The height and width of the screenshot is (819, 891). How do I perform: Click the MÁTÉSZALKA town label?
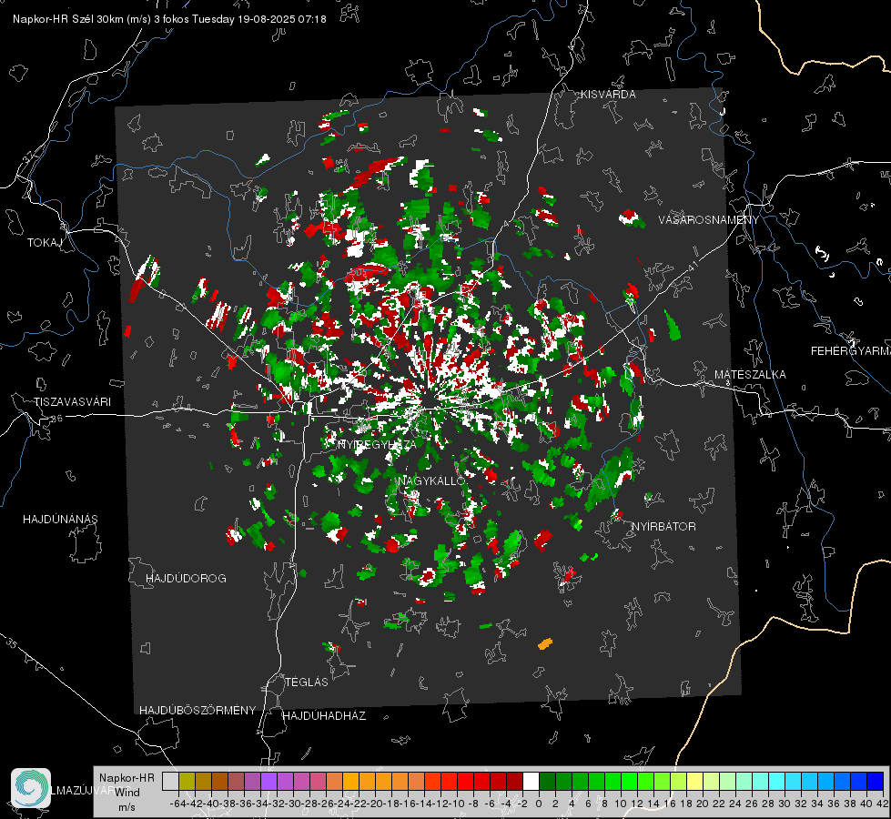750,375
